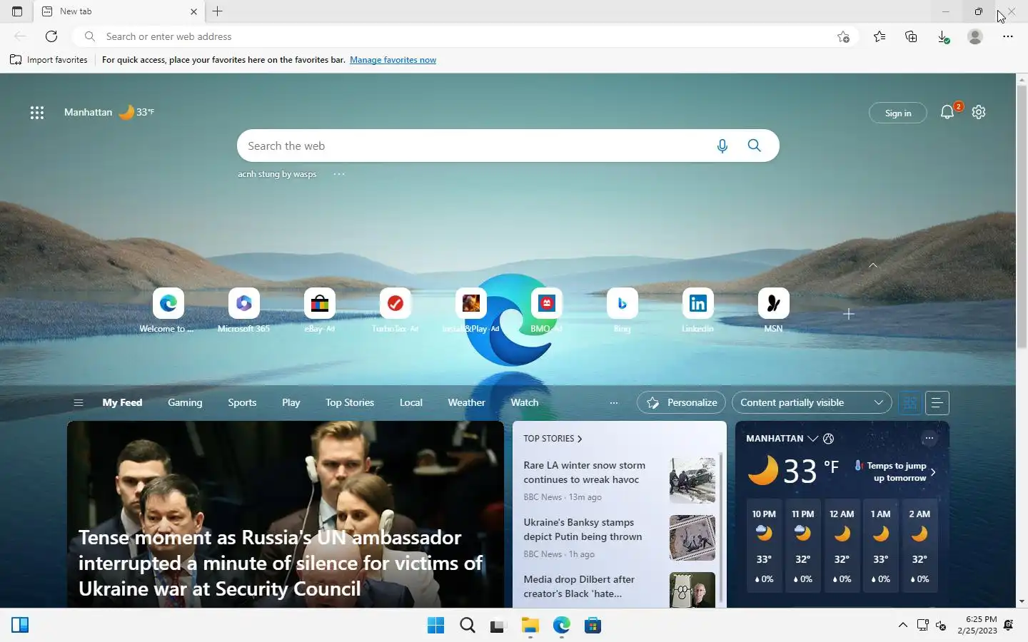Select the Sports feed tab
Image resolution: width=1028 pixels, height=642 pixels.
point(242,402)
